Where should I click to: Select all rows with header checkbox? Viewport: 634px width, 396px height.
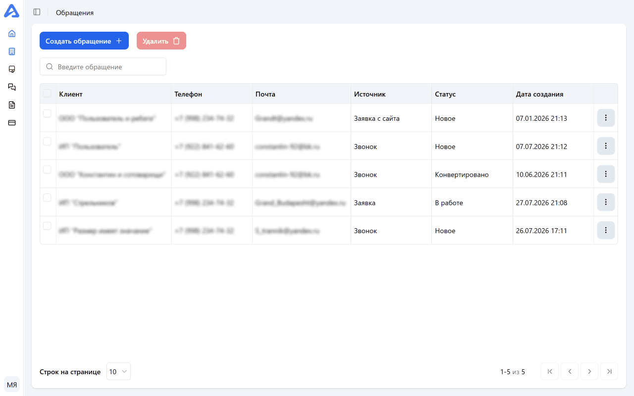[x=47, y=93]
